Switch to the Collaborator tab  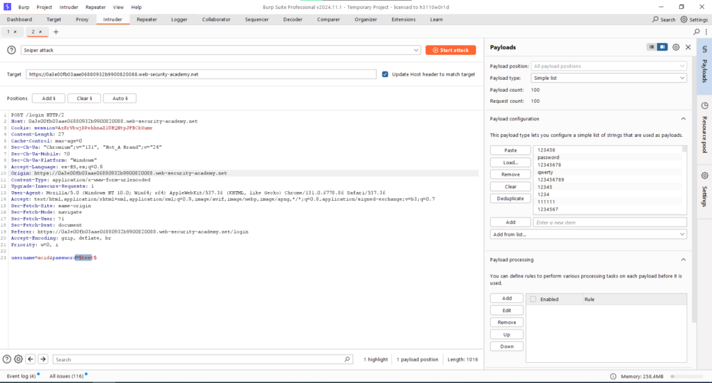(x=216, y=19)
